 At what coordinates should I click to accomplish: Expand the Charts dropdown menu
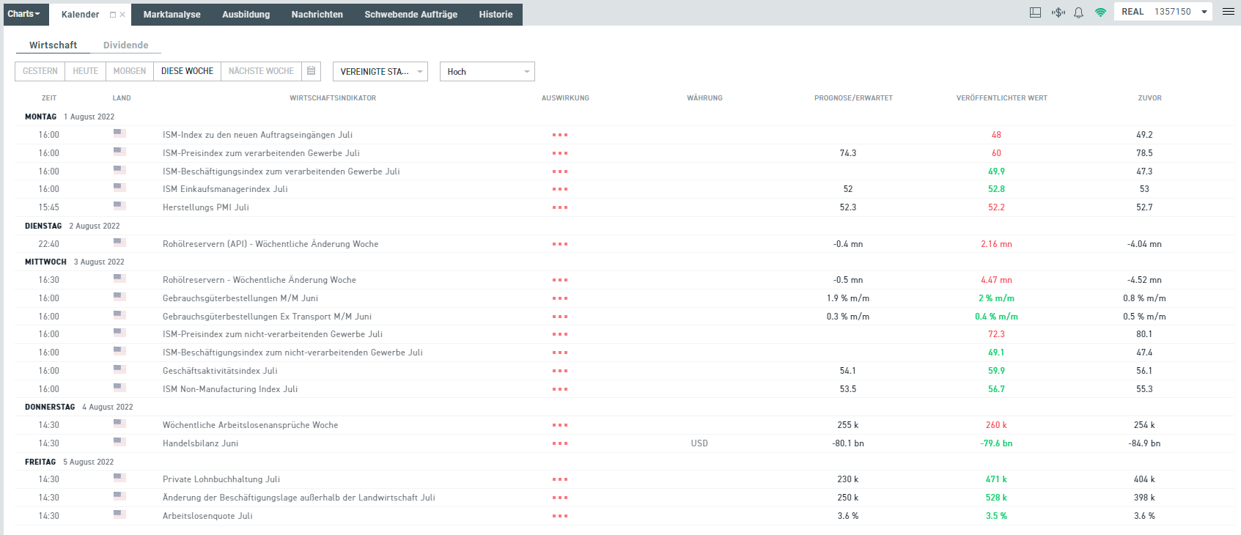click(x=24, y=14)
